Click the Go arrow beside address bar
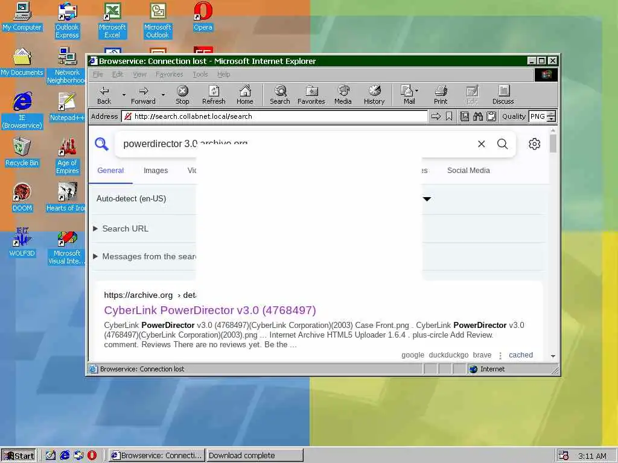This screenshot has height=463, width=618. pos(436,116)
